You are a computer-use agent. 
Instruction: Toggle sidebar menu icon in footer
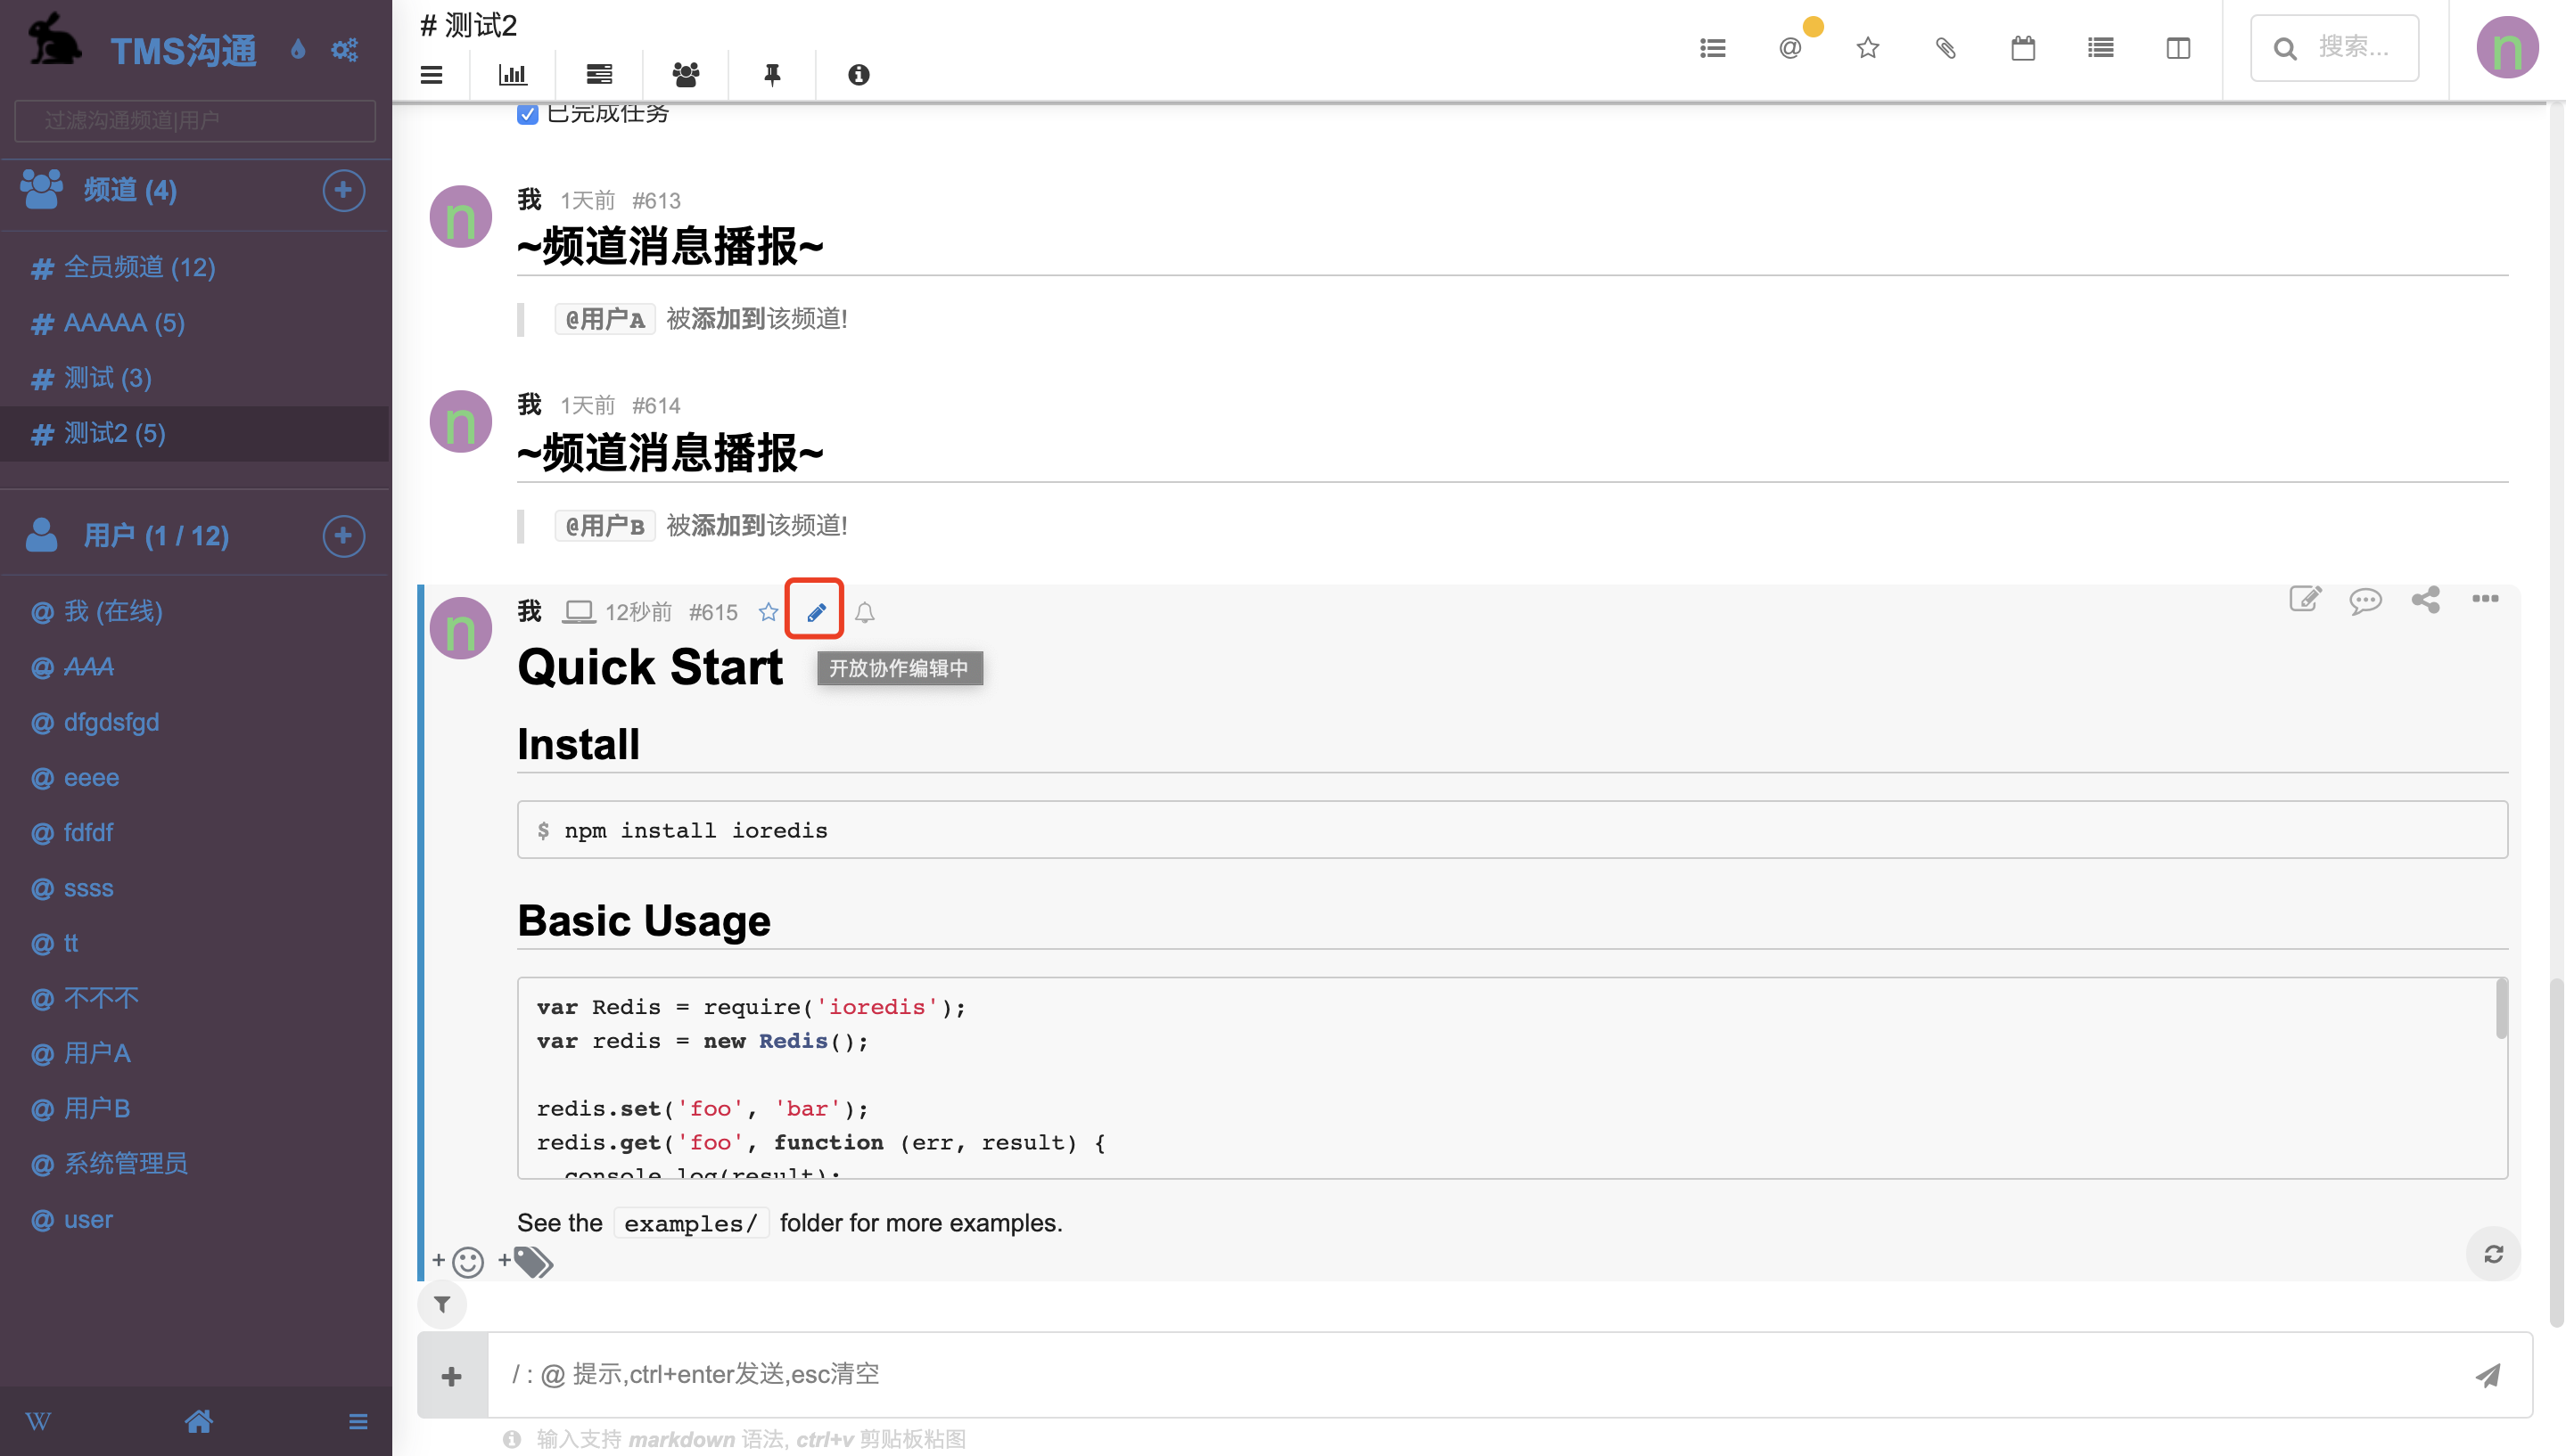click(358, 1421)
